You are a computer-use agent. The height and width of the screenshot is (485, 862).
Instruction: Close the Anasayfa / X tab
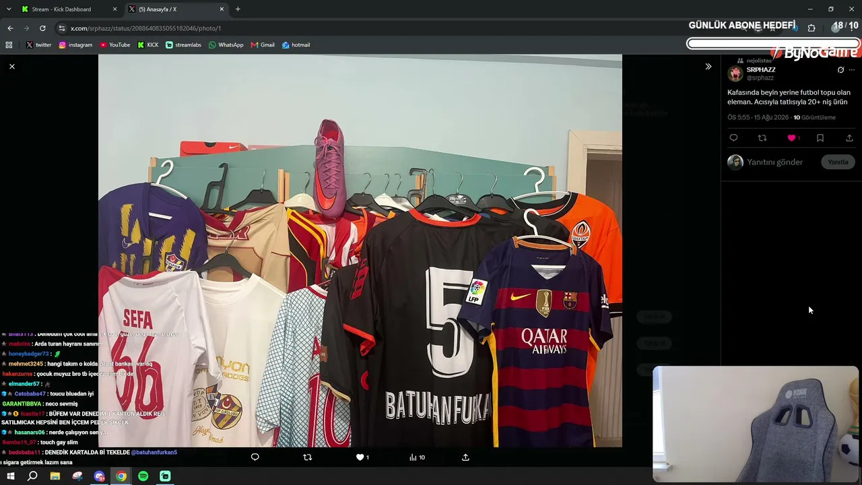(222, 9)
